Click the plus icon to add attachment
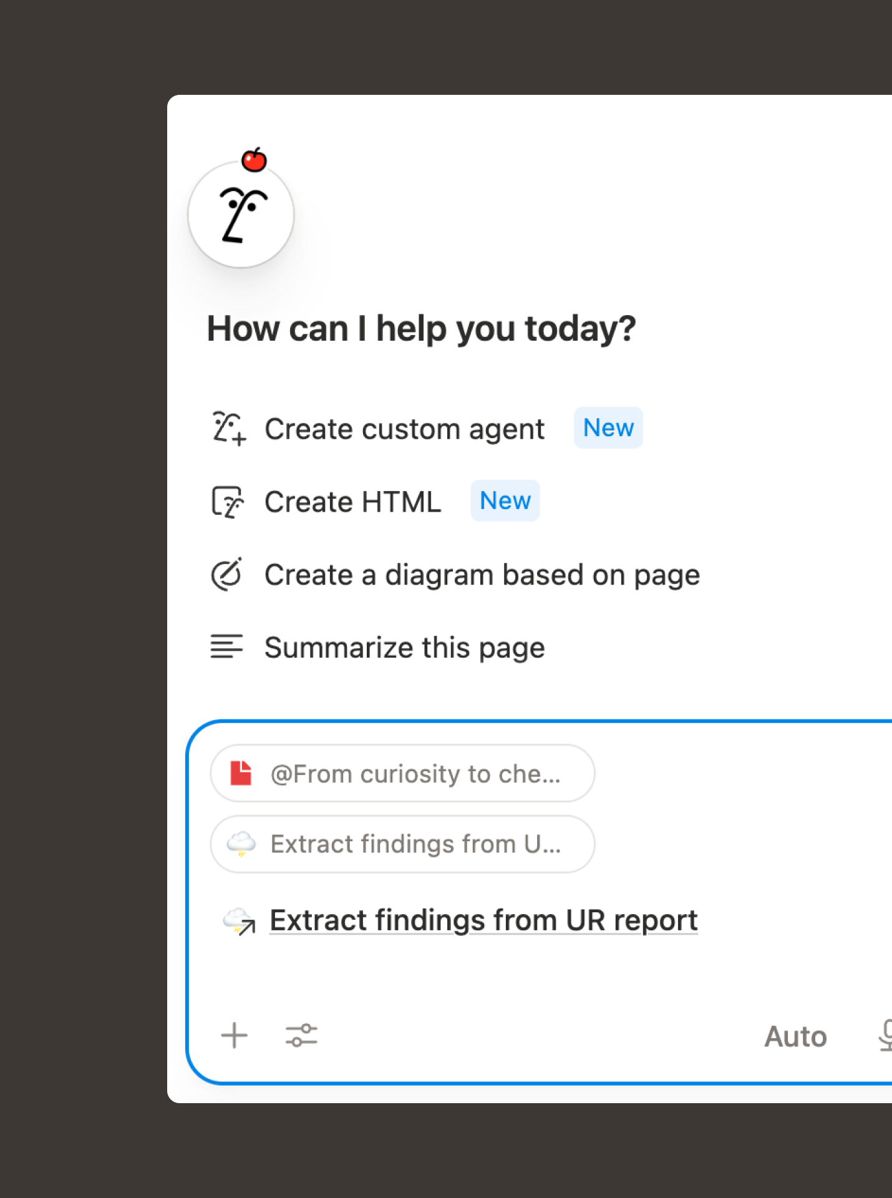The height and width of the screenshot is (1198, 892). (235, 1036)
